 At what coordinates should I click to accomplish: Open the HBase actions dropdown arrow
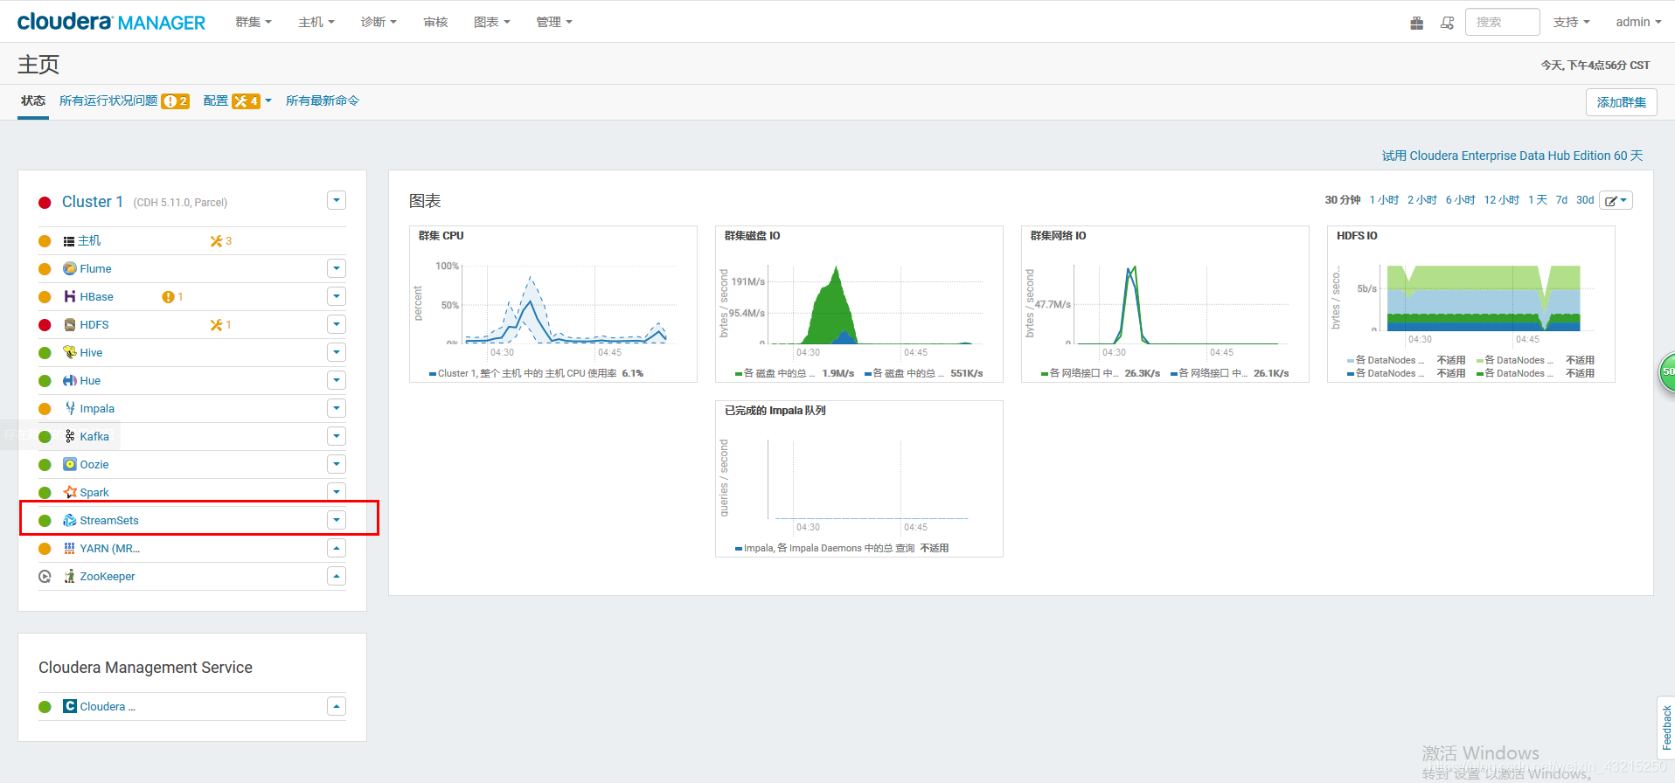(337, 296)
